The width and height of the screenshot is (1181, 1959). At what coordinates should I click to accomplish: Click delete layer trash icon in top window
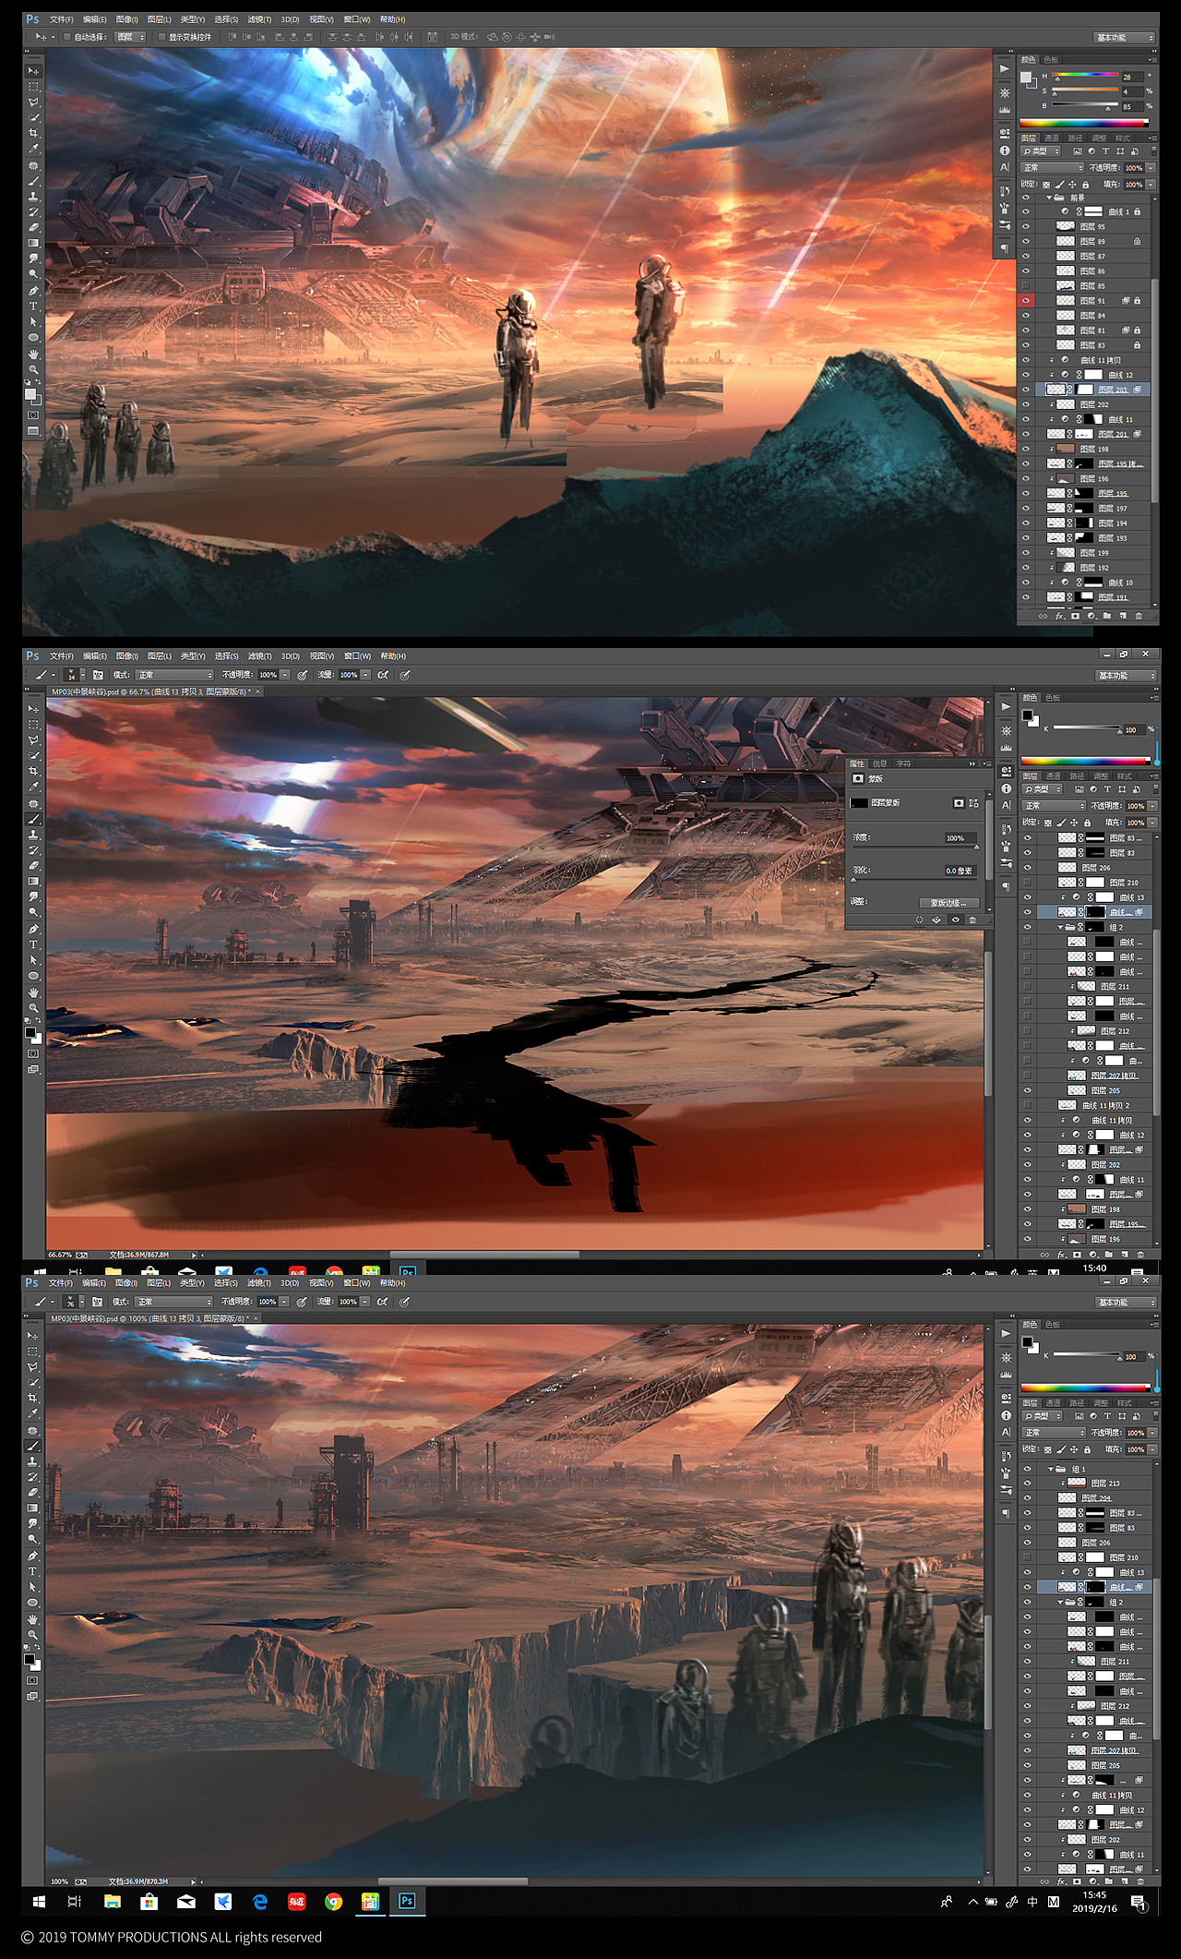tap(1139, 616)
